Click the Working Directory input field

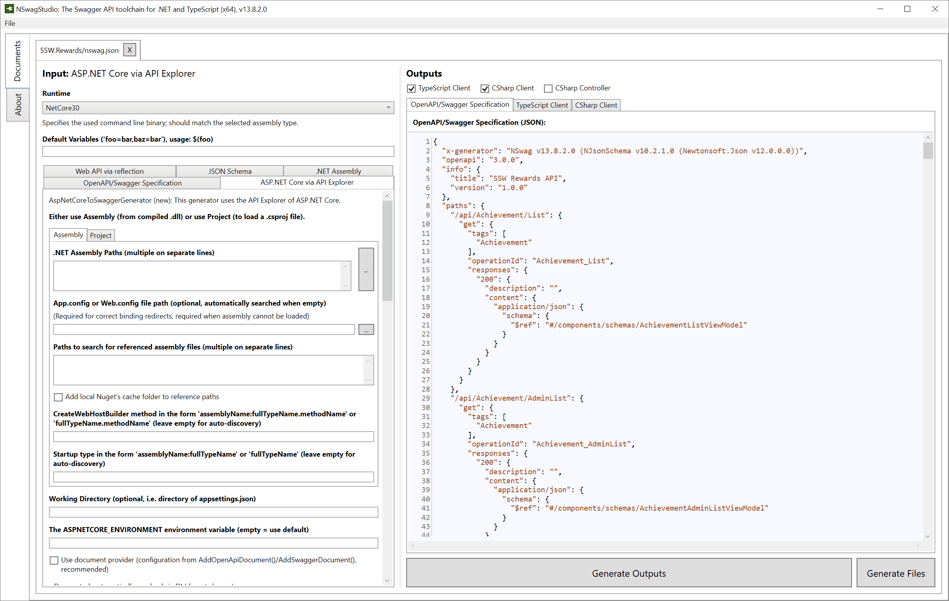pyautogui.click(x=213, y=512)
